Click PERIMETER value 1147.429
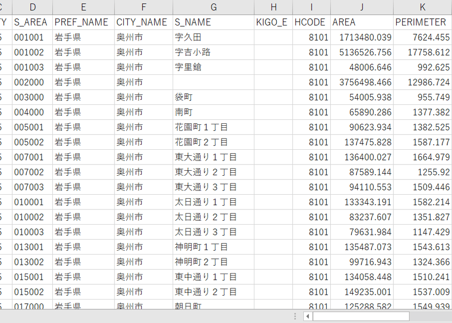The image size is (452, 323). point(423,232)
